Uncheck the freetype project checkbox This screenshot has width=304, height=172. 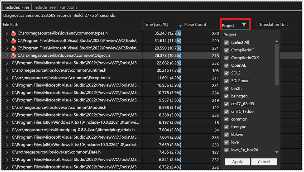coord(227,127)
